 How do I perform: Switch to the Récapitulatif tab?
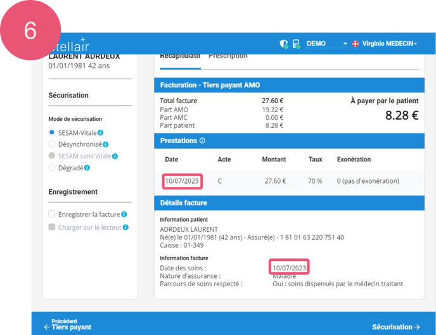pos(180,56)
